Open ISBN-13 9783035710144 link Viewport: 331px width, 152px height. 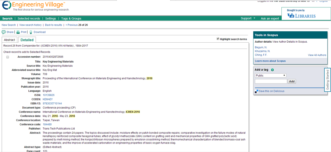click(52, 103)
